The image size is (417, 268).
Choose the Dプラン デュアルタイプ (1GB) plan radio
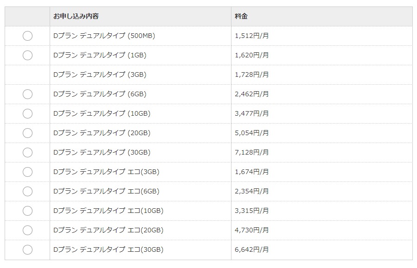pyautogui.click(x=27, y=56)
